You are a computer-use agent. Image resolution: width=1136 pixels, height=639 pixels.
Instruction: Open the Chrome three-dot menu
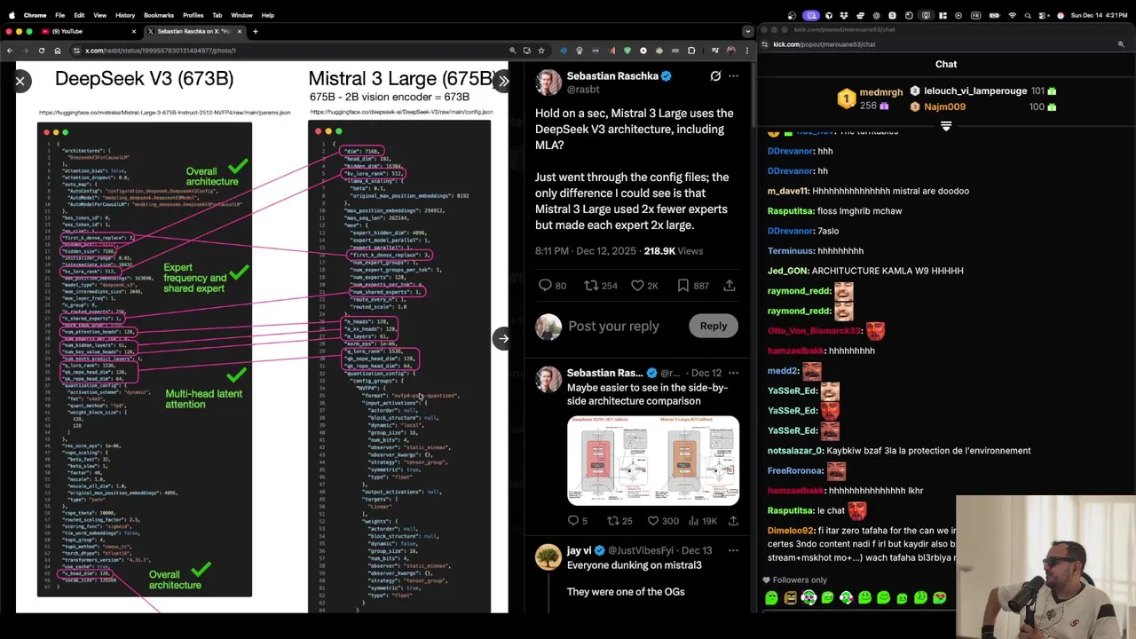click(747, 51)
